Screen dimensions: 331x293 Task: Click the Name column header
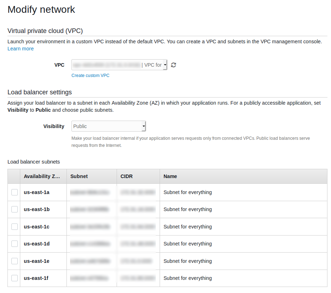[244, 176]
